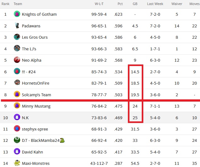Open the Padawans team avatar icon
Viewport: 200px width, 167px height.
pos(17,25)
